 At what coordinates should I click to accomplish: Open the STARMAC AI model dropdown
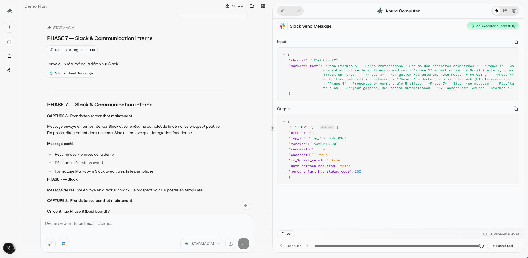pyautogui.click(x=202, y=244)
